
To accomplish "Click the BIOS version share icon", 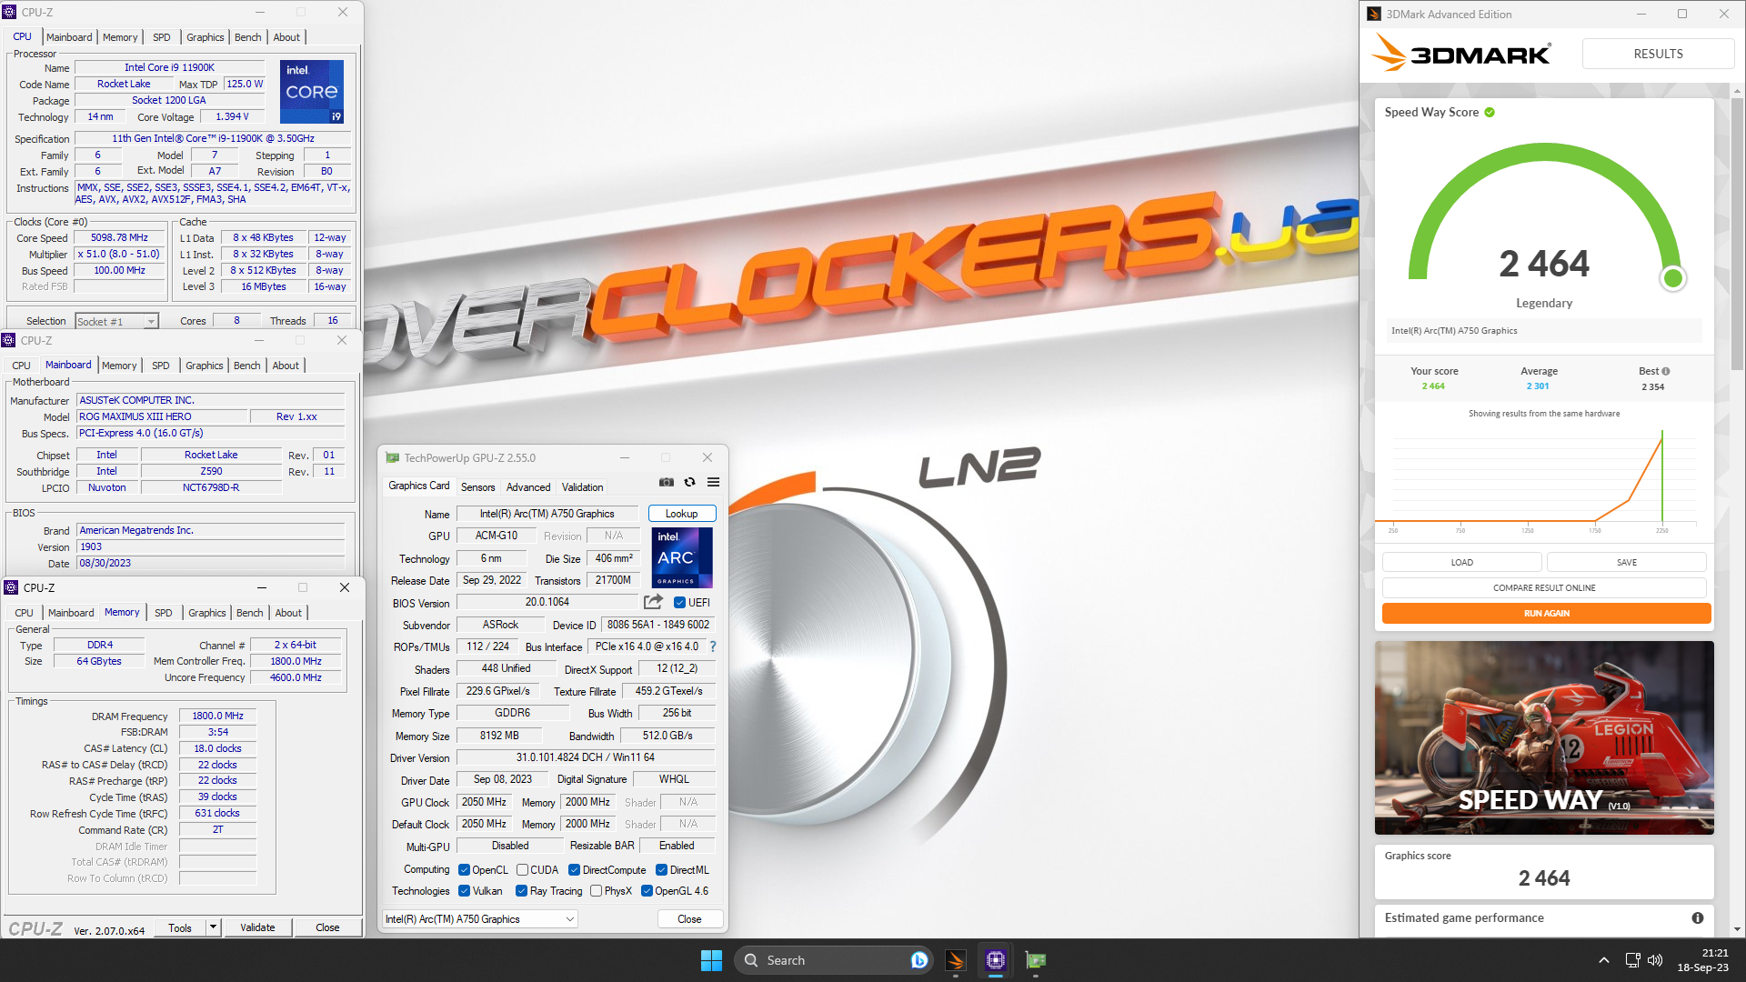I will [653, 602].
